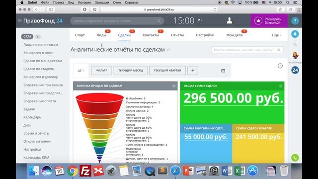Open Календарь in left sidebar
The image size is (318, 179).
tap(32, 117)
